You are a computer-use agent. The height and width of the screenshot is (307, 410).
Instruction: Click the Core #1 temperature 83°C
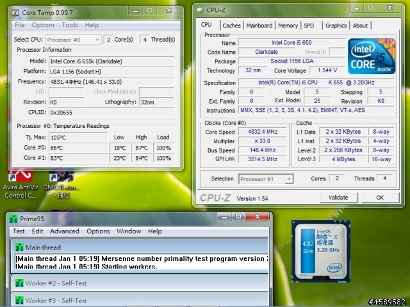pos(78,158)
